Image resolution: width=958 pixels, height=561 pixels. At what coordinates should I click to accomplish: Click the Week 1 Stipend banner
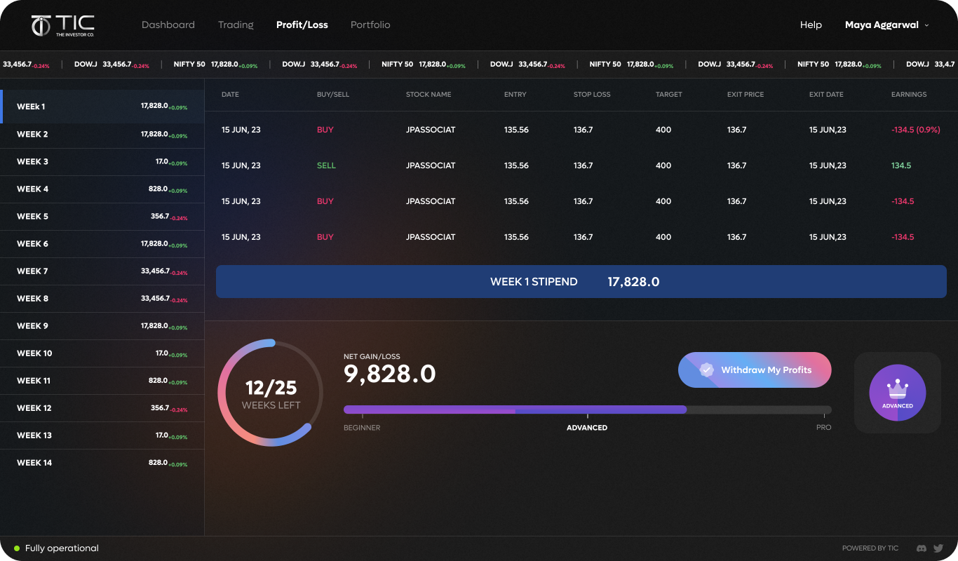click(581, 282)
